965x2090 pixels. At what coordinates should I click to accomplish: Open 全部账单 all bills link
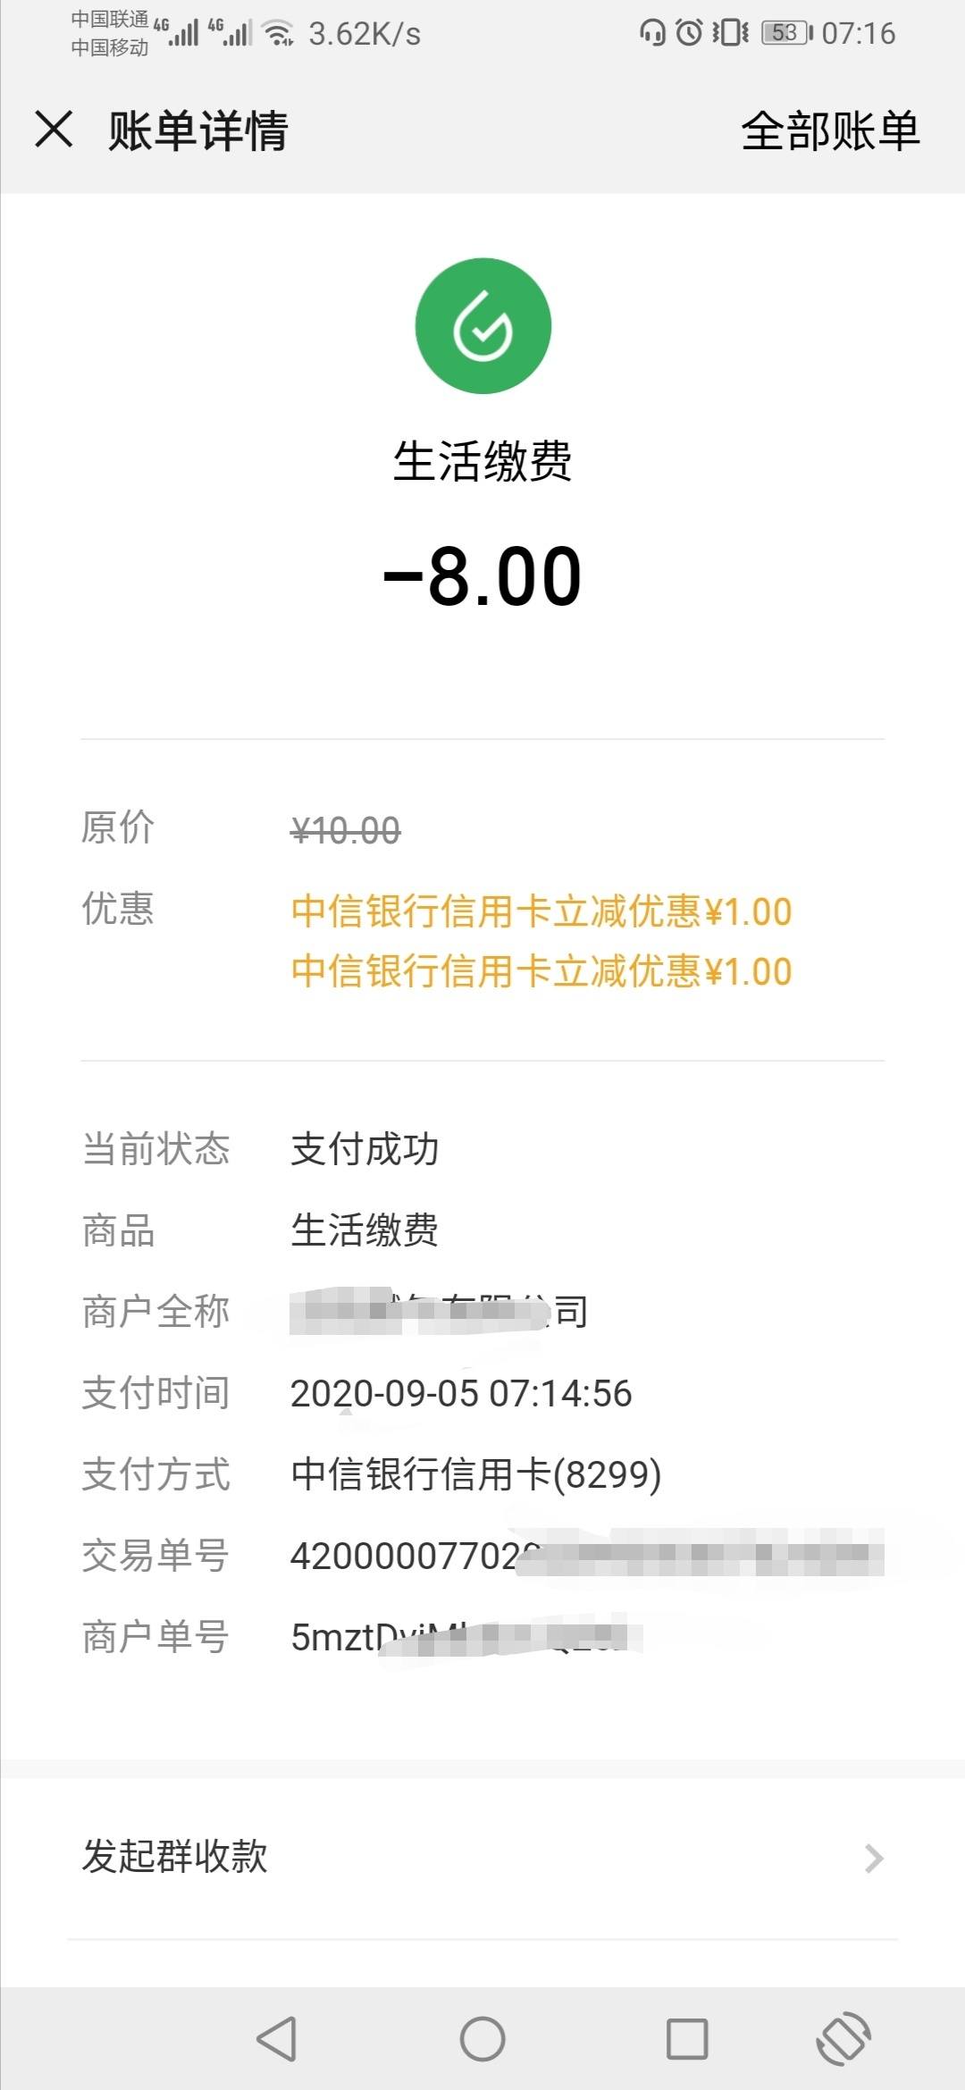pyautogui.click(x=830, y=131)
